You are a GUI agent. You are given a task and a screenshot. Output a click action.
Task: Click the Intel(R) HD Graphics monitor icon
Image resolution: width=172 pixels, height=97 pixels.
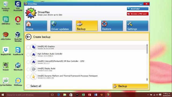click(x=34, y=47)
